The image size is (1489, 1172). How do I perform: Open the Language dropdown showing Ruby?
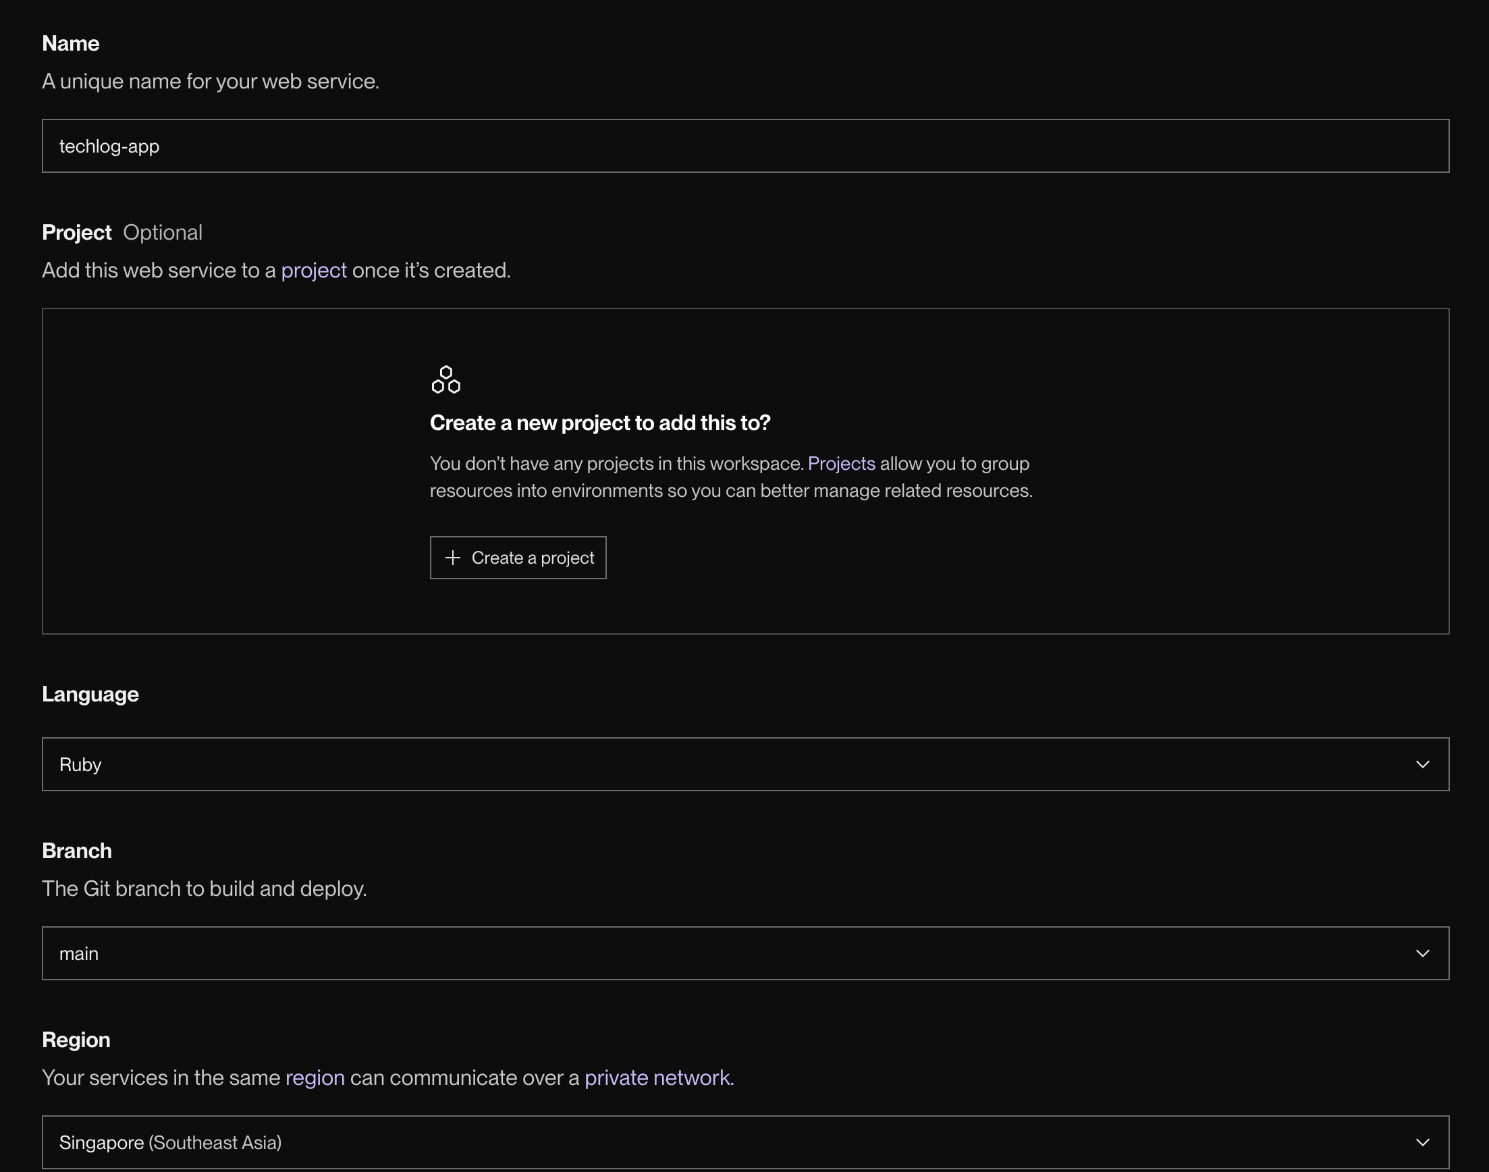(x=745, y=764)
